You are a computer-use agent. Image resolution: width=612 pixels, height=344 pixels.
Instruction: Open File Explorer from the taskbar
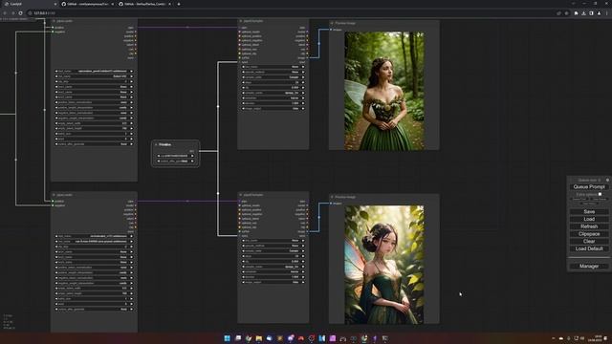[x=259, y=338]
